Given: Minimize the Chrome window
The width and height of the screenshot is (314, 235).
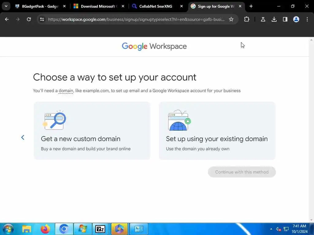Looking at the screenshot, I should (x=278, y=6).
